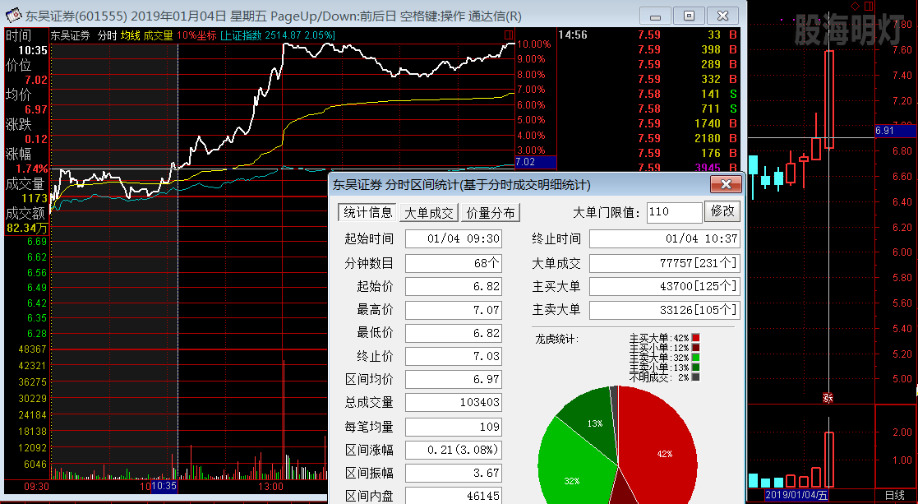The height and width of the screenshot is (504, 918).
Task: Click the 13:00 time axis label
Action: pos(270,487)
